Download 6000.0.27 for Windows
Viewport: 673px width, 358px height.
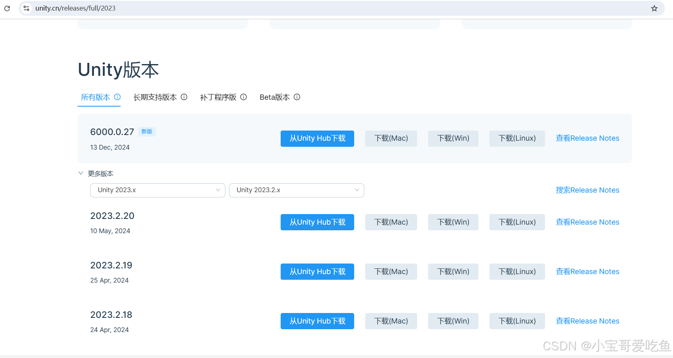453,139
